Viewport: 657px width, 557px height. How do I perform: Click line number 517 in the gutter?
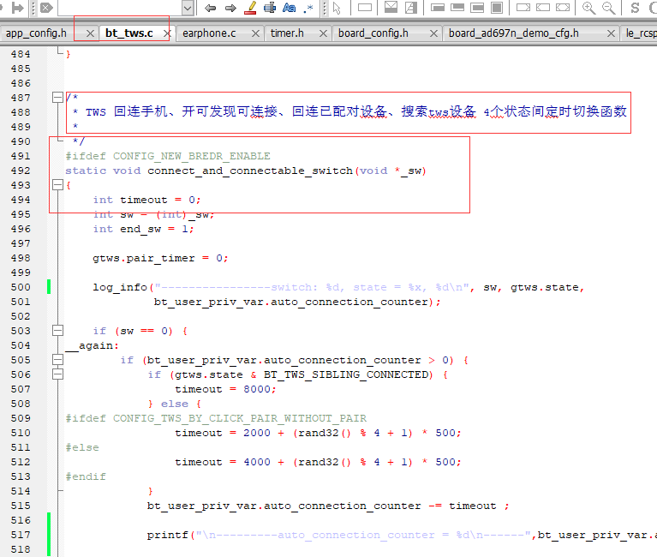pyautogui.click(x=21, y=535)
